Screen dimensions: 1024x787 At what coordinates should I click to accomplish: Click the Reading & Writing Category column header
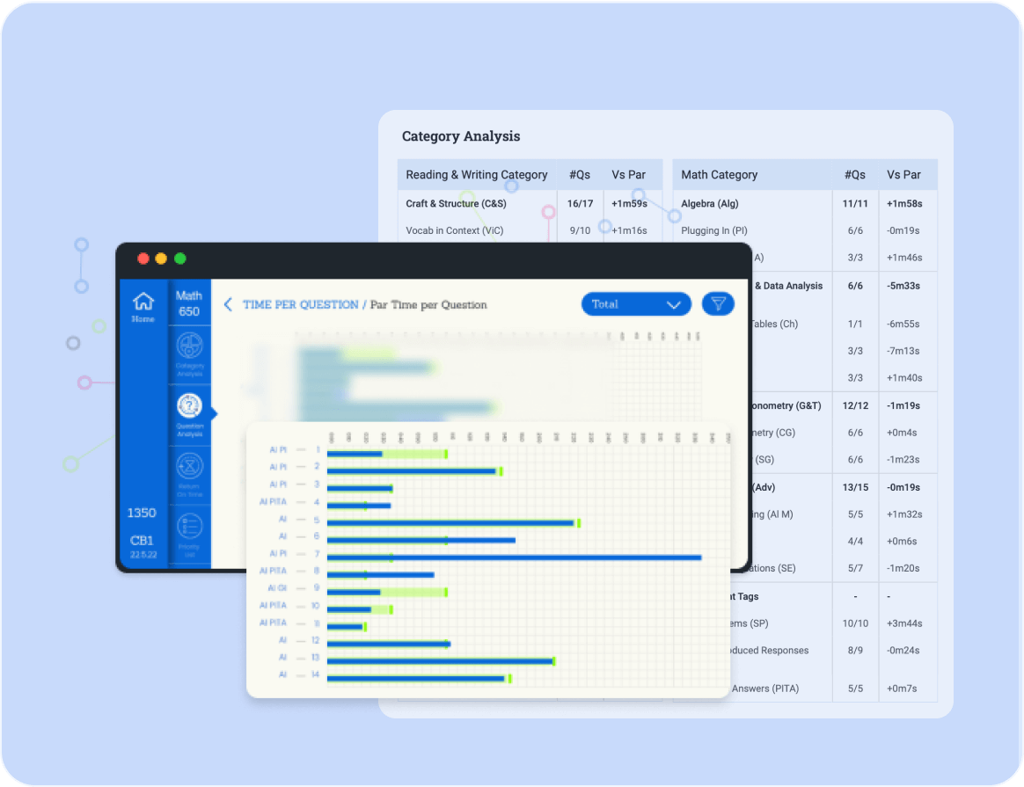tap(476, 175)
